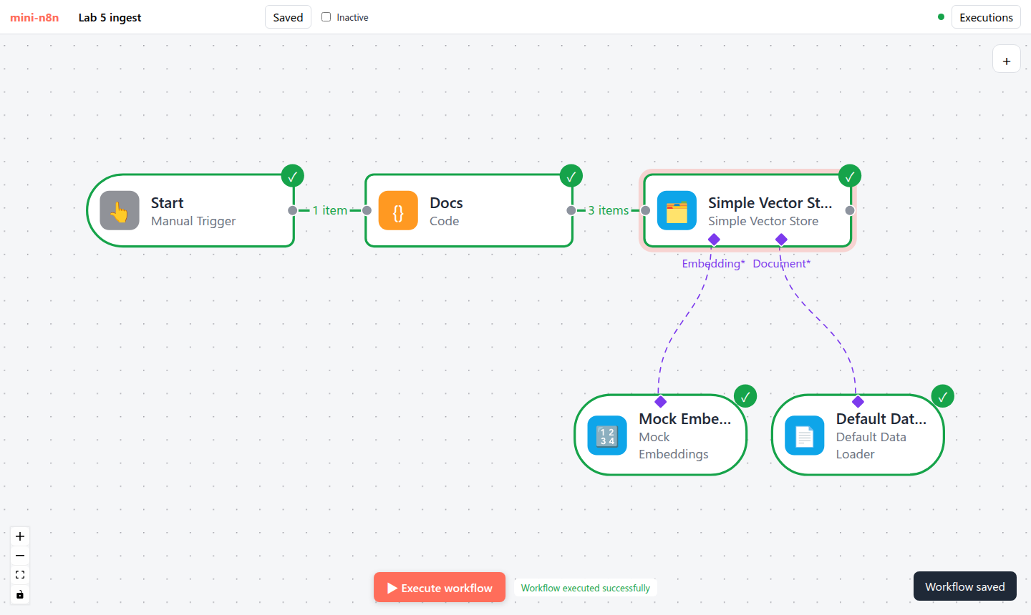Click the diamond connector atop Default Data Loader
This screenshot has height=615, width=1031.
click(858, 402)
